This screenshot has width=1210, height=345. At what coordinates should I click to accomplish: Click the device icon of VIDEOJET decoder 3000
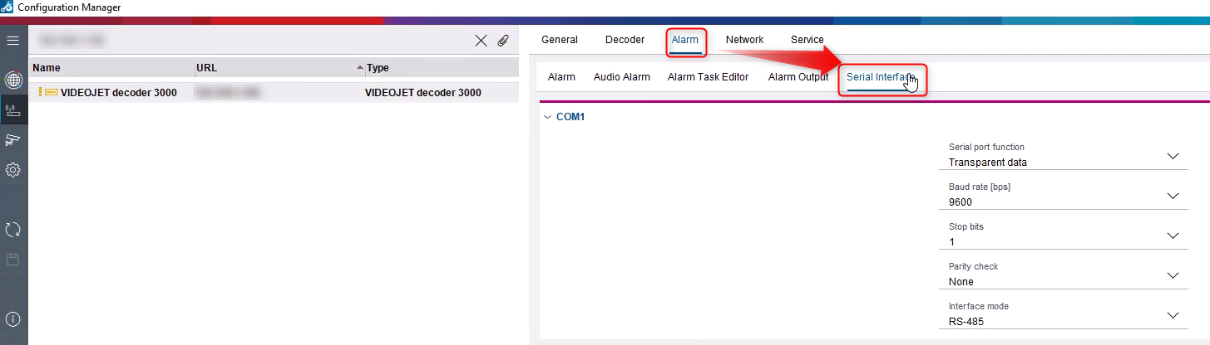[51, 93]
